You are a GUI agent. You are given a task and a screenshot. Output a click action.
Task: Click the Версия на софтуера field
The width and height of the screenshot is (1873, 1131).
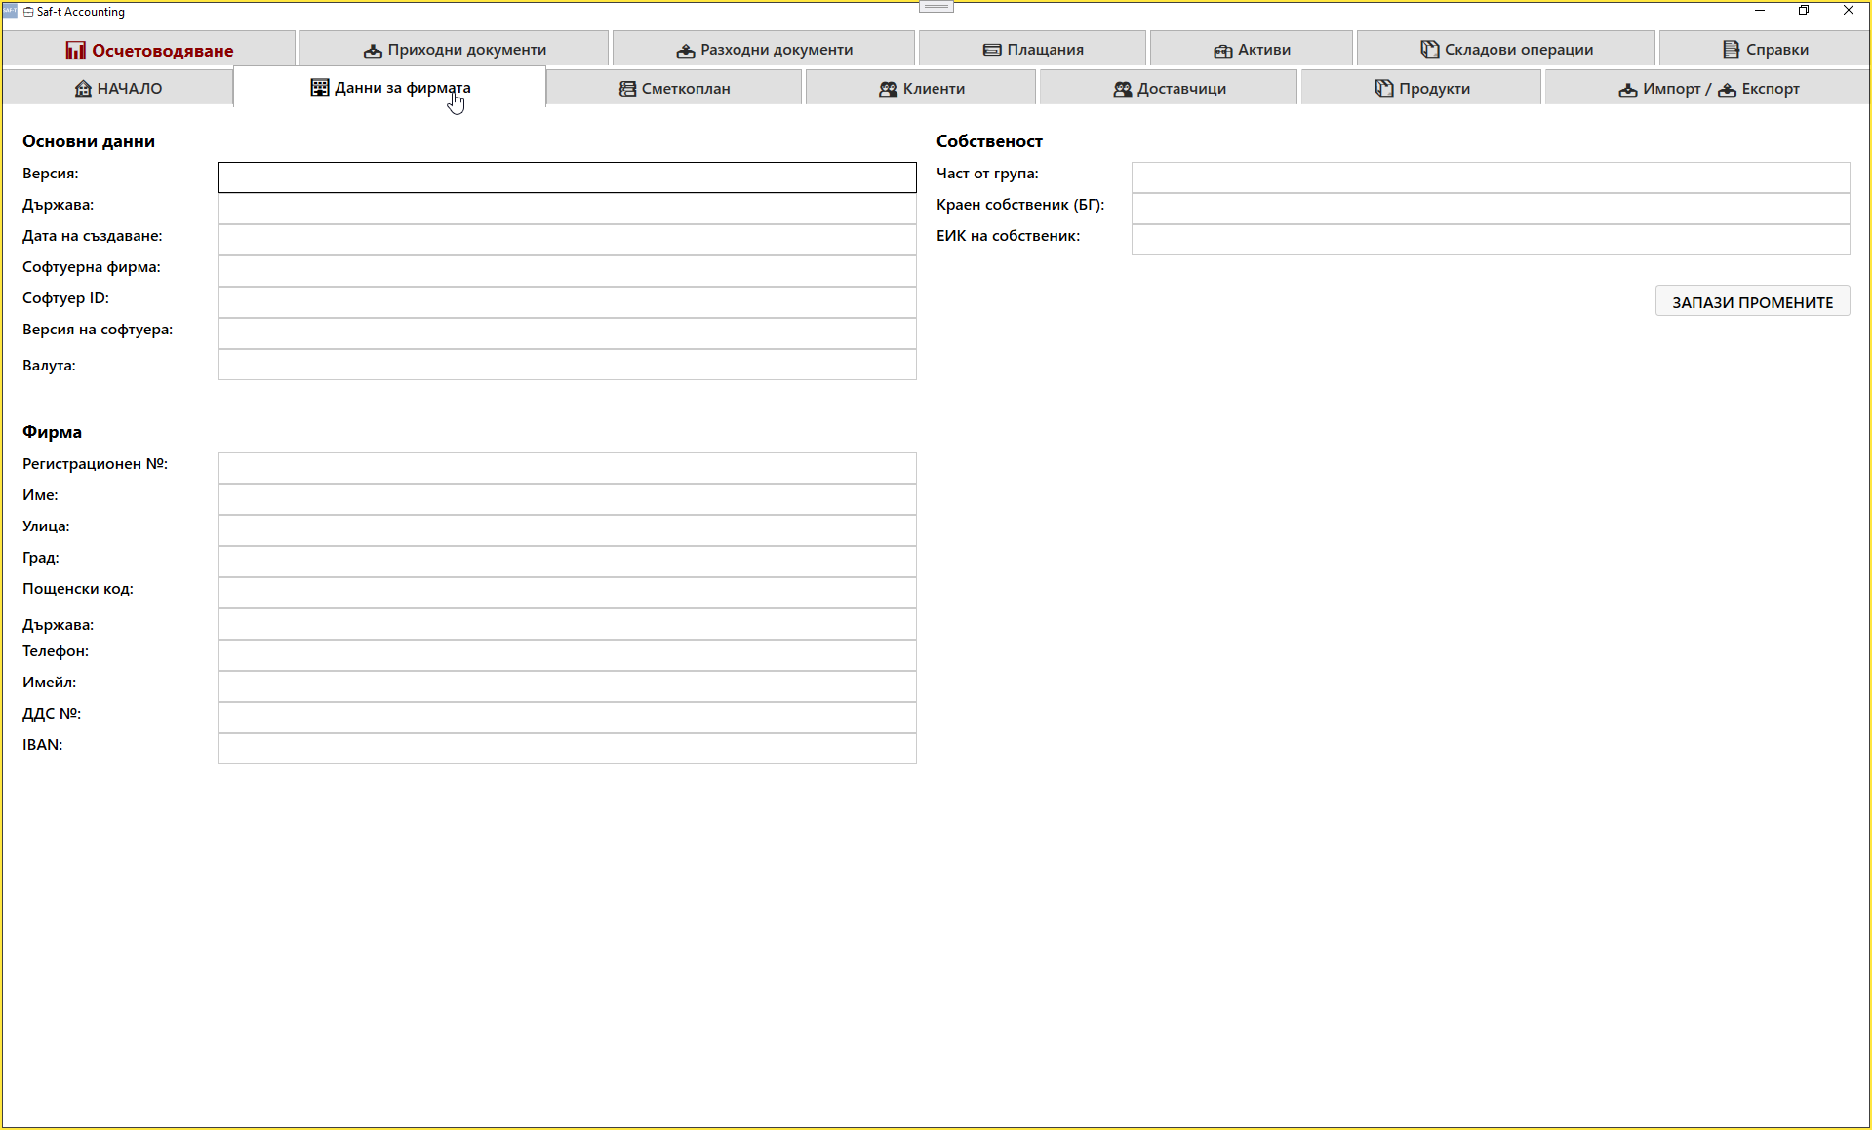(x=567, y=333)
